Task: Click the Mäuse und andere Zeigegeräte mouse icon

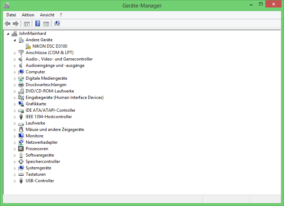Action: pos(21,130)
